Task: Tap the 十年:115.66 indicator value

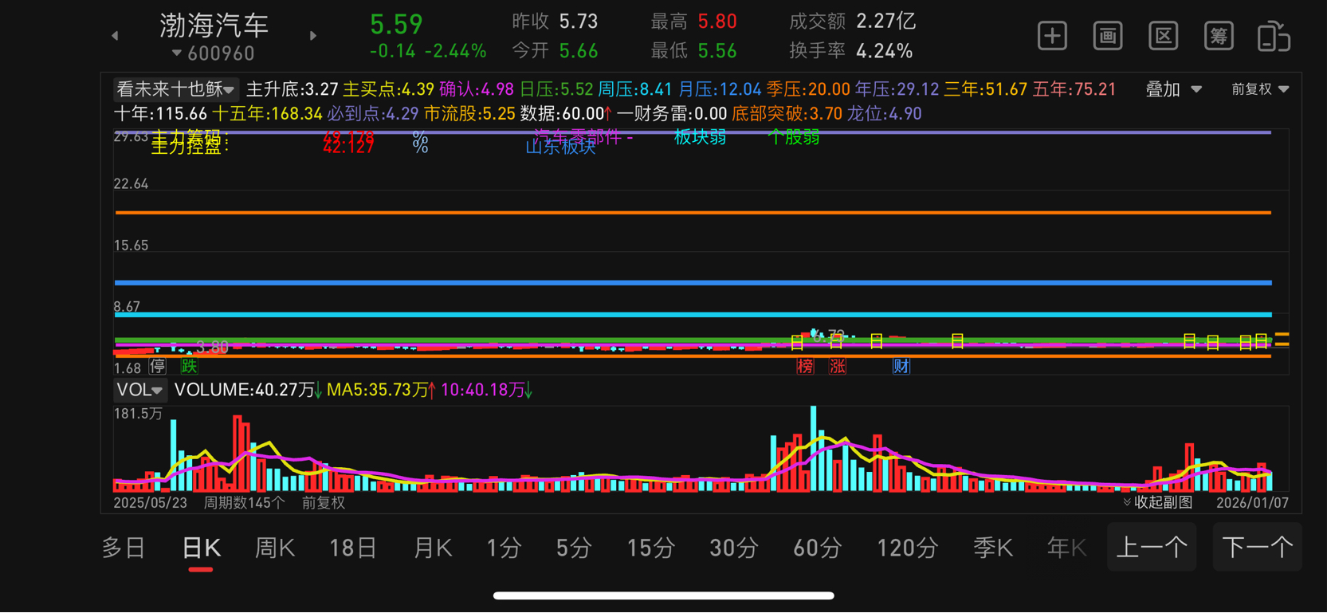Action: tap(160, 114)
